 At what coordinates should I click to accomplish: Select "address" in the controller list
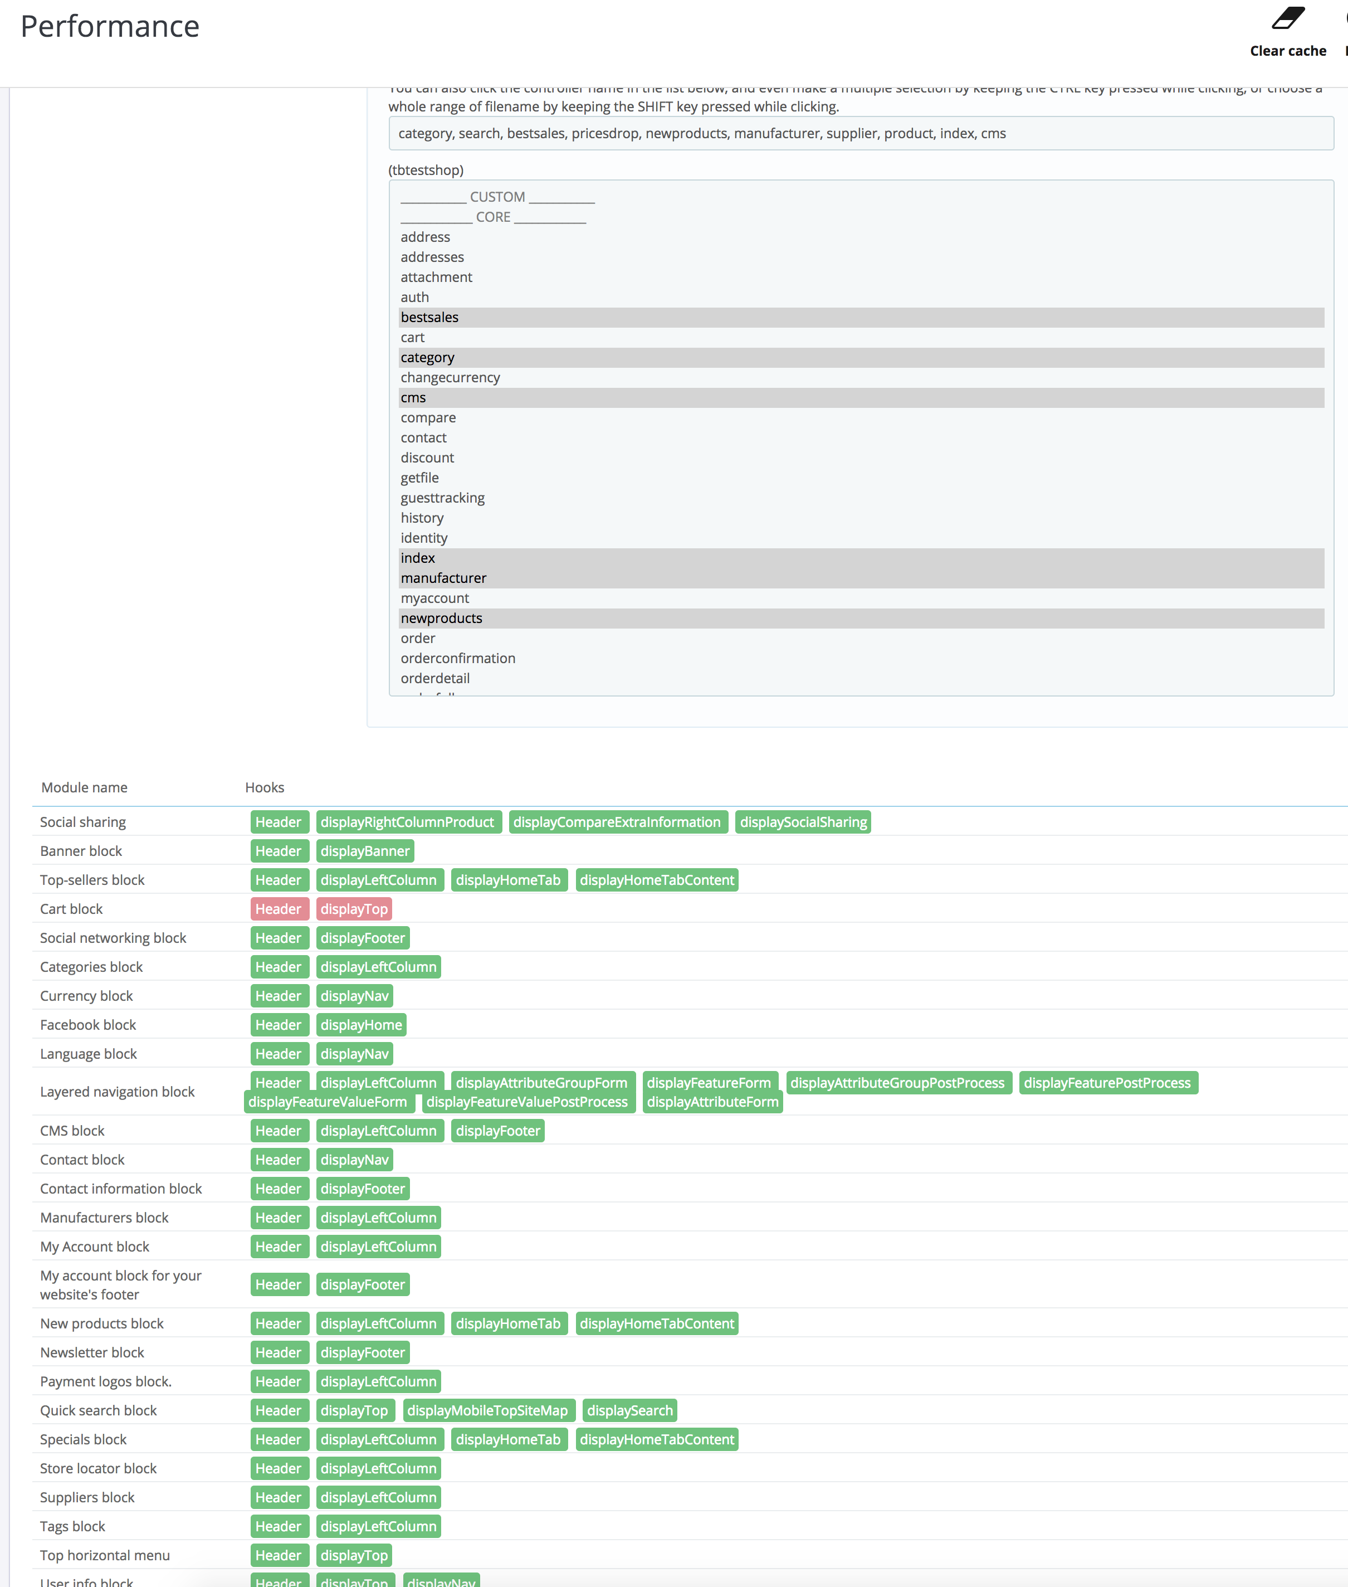pyautogui.click(x=426, y=237)
